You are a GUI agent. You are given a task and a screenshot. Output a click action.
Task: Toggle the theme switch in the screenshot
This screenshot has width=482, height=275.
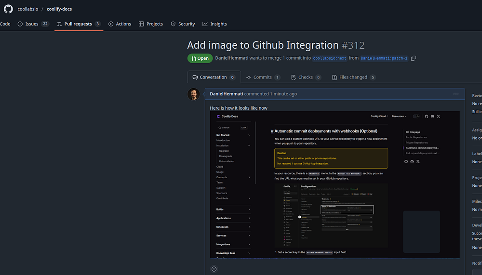[x=416, y=116]
